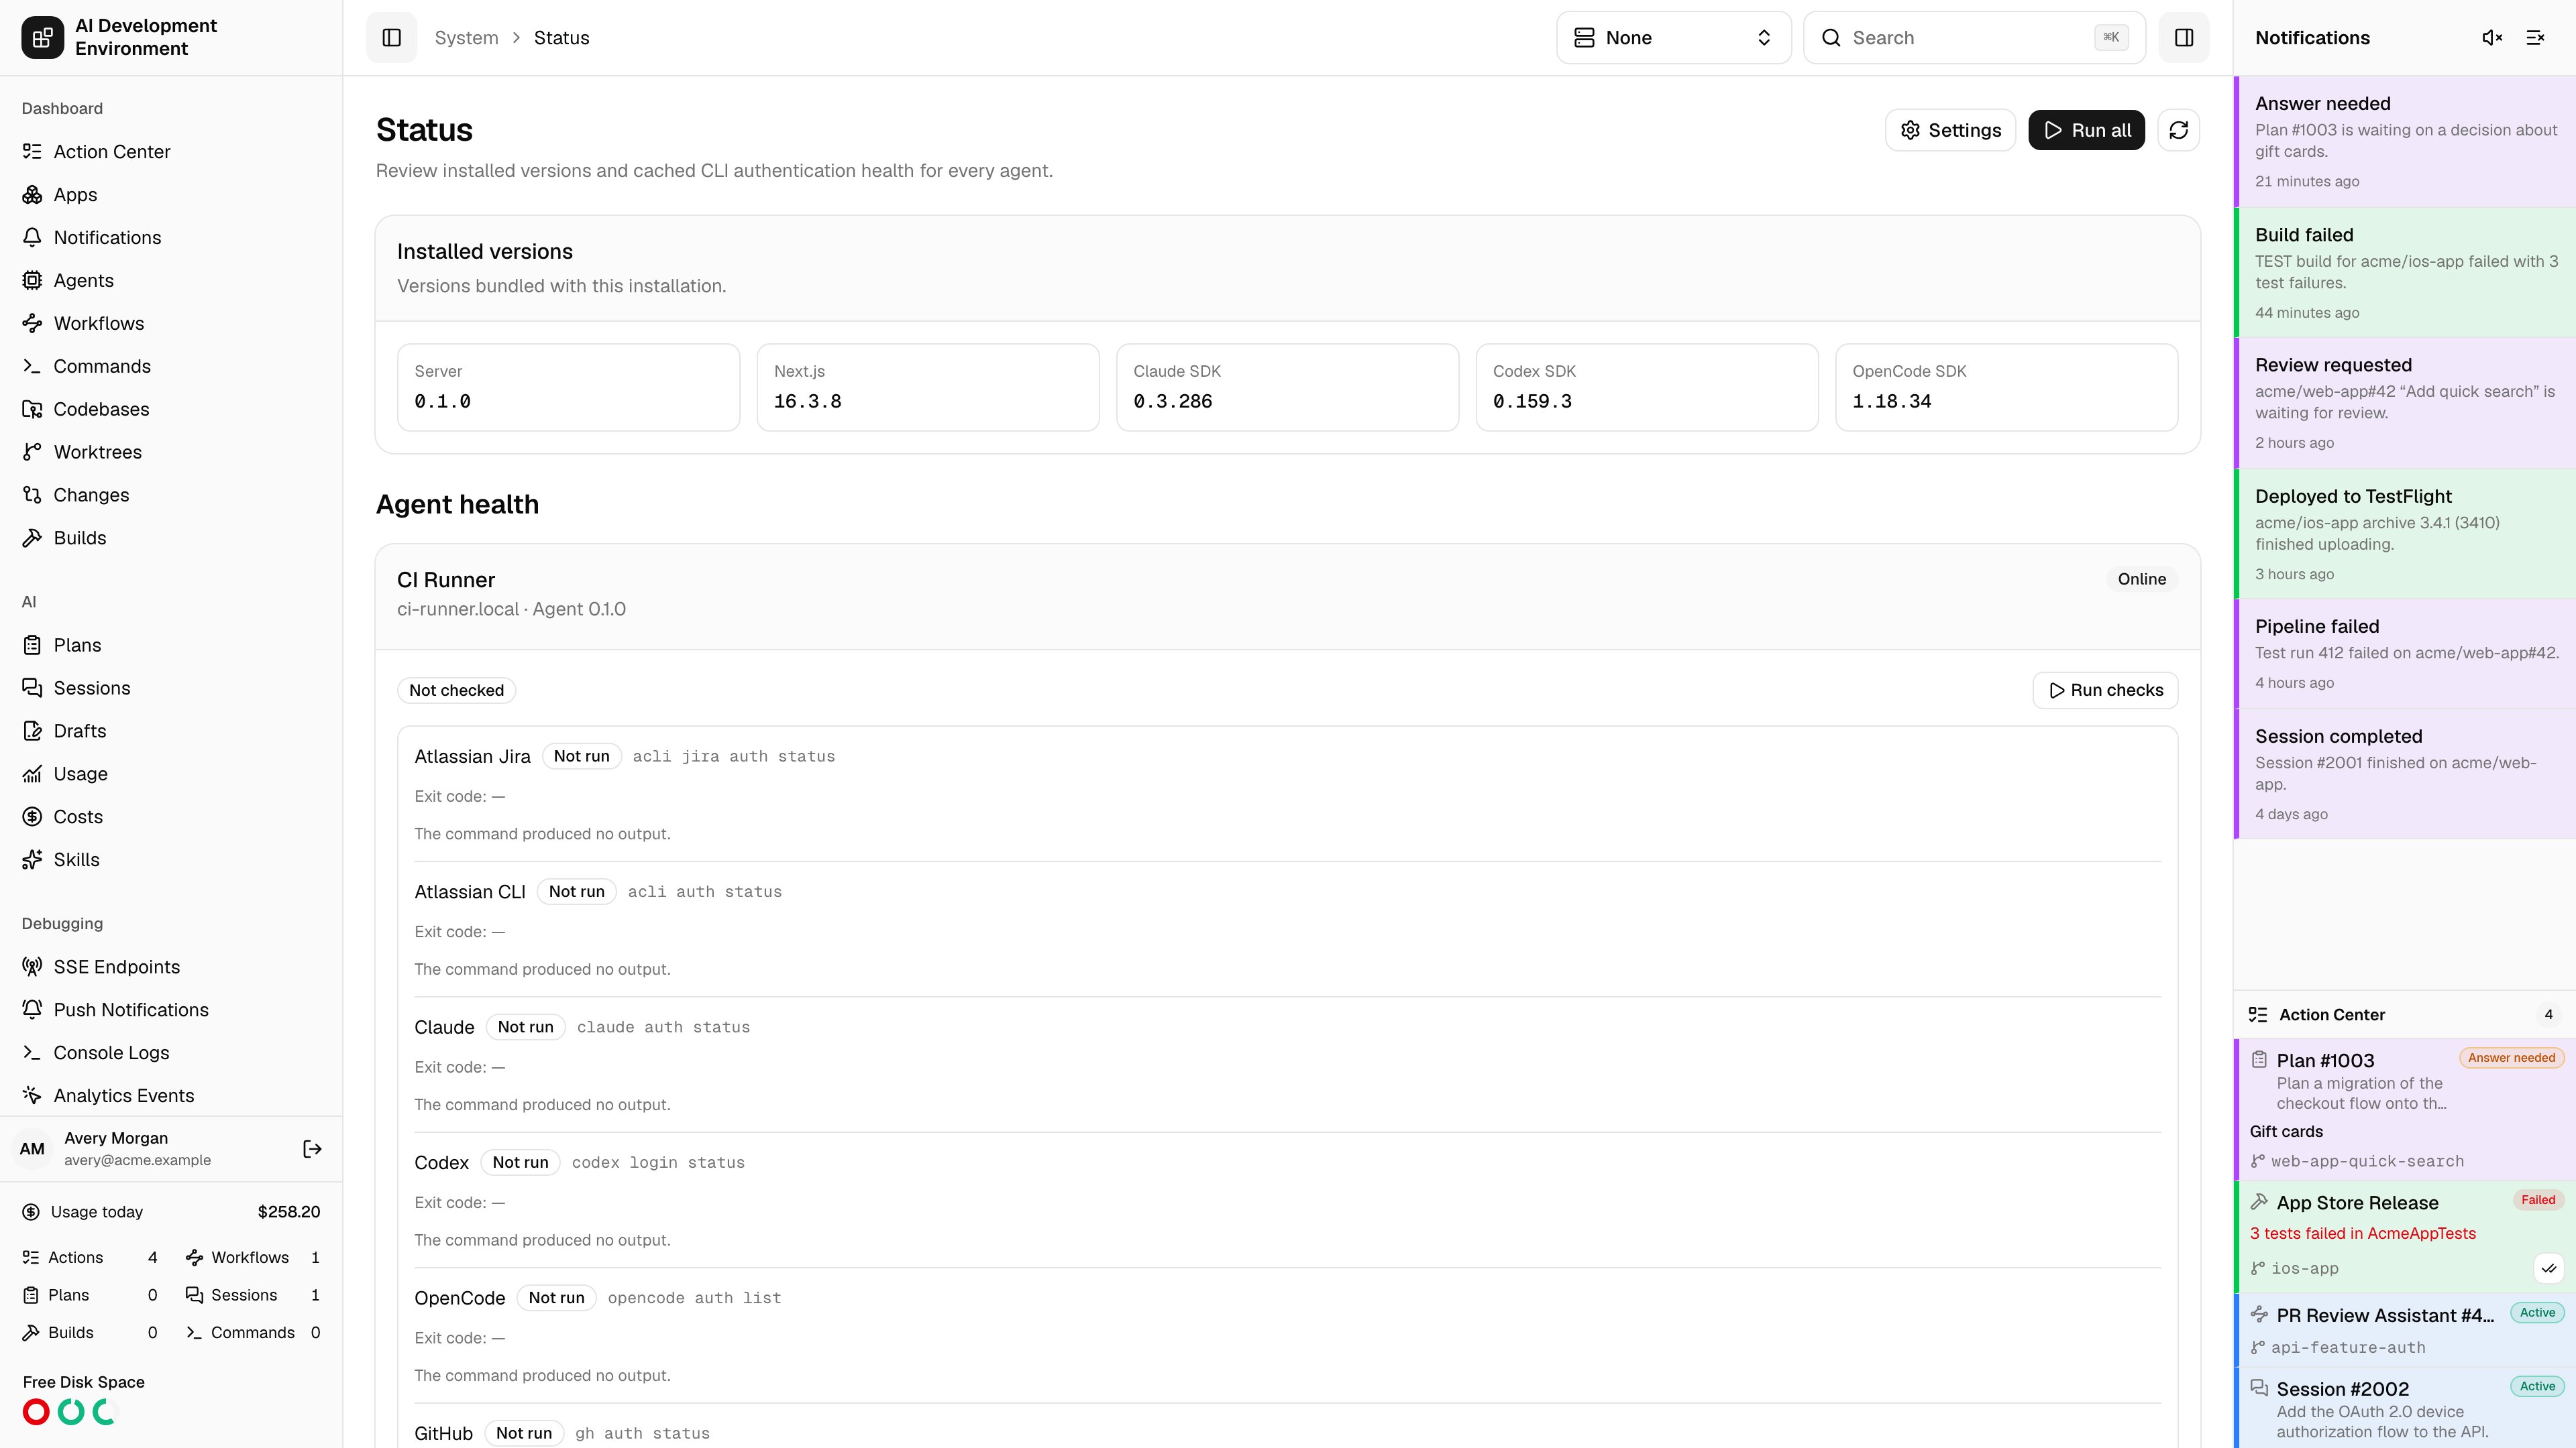This screenshot has height=1448, width=2576.
Task: Focus the Search input field
Action: [x=1974, y=38]
